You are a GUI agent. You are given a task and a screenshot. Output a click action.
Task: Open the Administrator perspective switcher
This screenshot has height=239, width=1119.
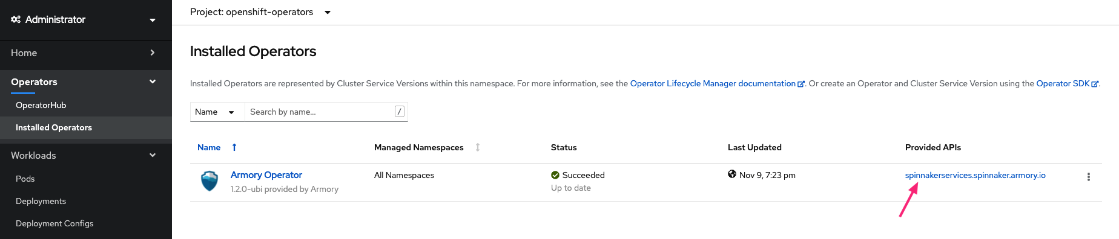click(84, 20)
